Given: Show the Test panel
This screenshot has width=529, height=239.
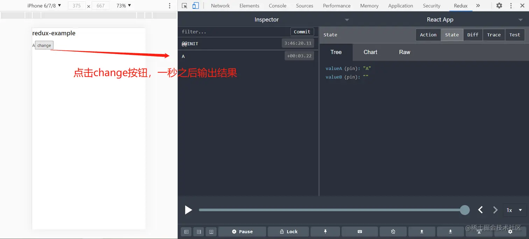Looking at the screenshot, I should point(515,35).
